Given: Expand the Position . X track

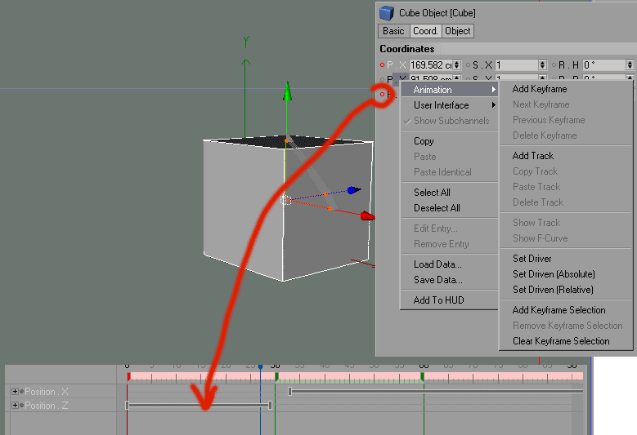Looking at the screenshot, I should tap(15, 392).
